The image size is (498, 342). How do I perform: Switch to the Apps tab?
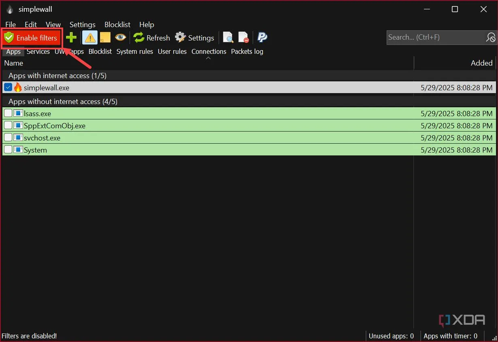click(x=13, y=51)
